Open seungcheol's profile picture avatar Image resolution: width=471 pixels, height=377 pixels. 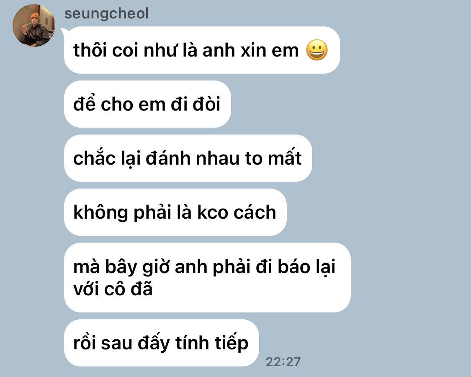tap(33, 26)
